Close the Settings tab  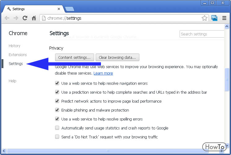click(59, 9)
